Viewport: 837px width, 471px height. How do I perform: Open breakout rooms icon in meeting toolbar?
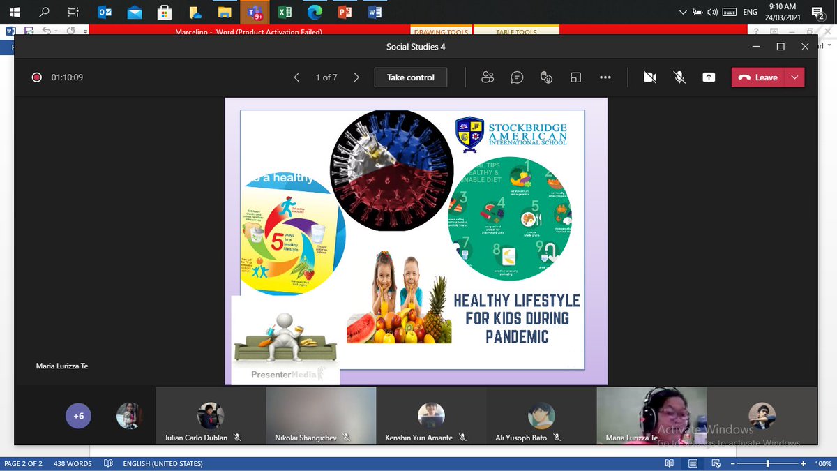pyautogui.click(x=575, y=77)
